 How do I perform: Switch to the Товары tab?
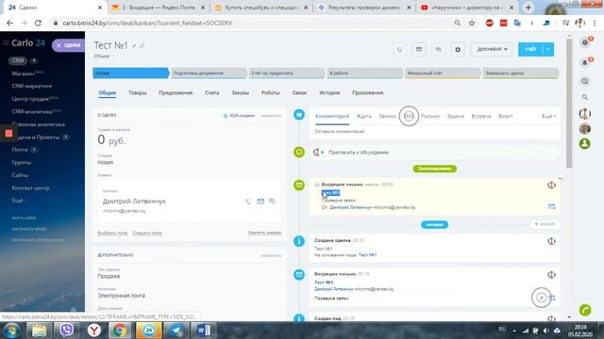point(137,93)
